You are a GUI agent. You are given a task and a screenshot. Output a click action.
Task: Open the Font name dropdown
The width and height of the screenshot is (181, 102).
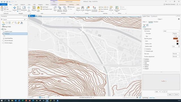pos(171,31)
